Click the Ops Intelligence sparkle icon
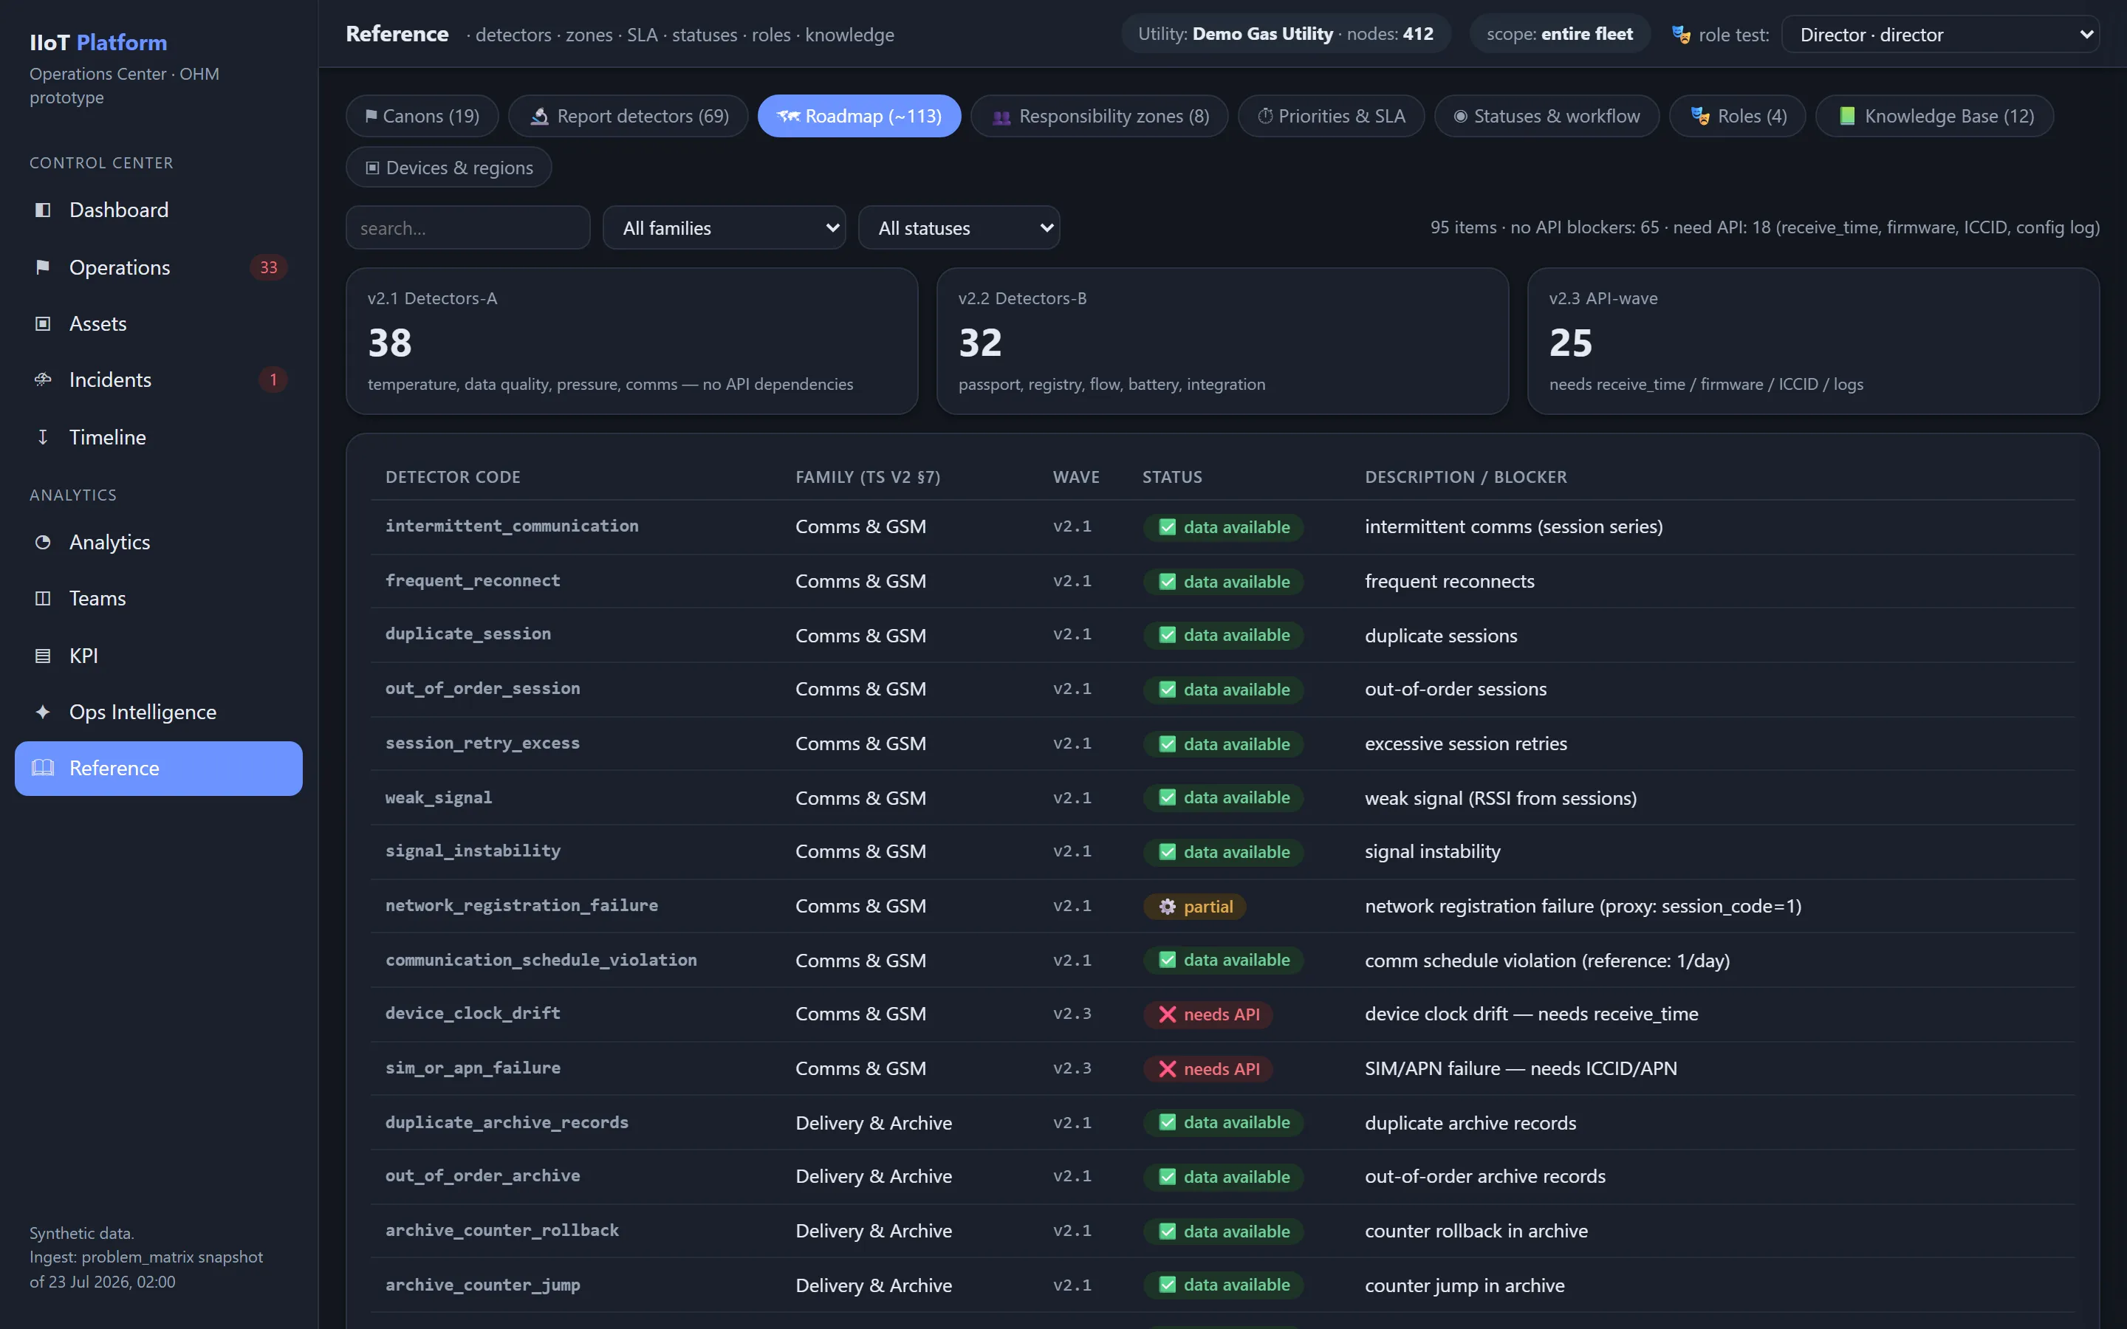This screenshot has width=2127, height=1329. [x=42, y=712]
